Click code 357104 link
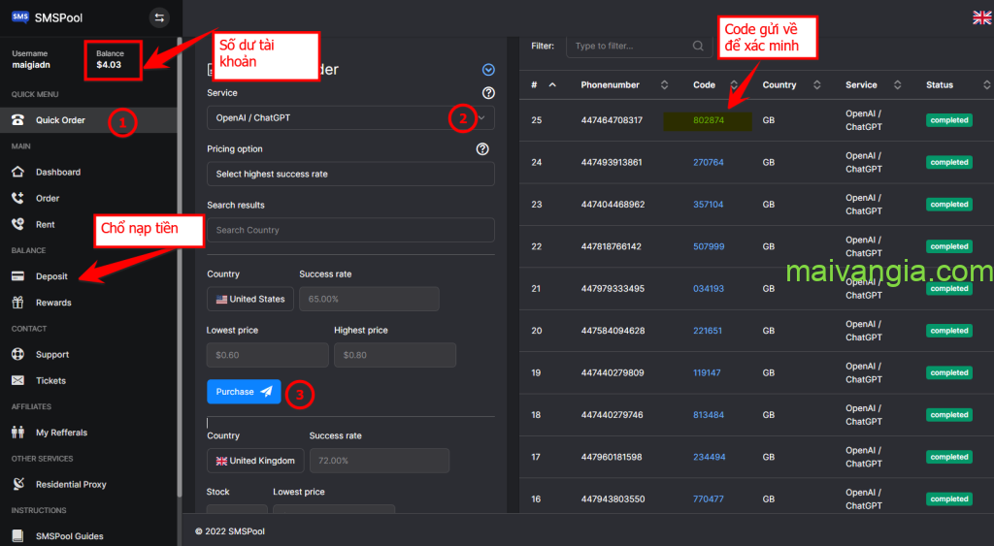 (708, 204)
